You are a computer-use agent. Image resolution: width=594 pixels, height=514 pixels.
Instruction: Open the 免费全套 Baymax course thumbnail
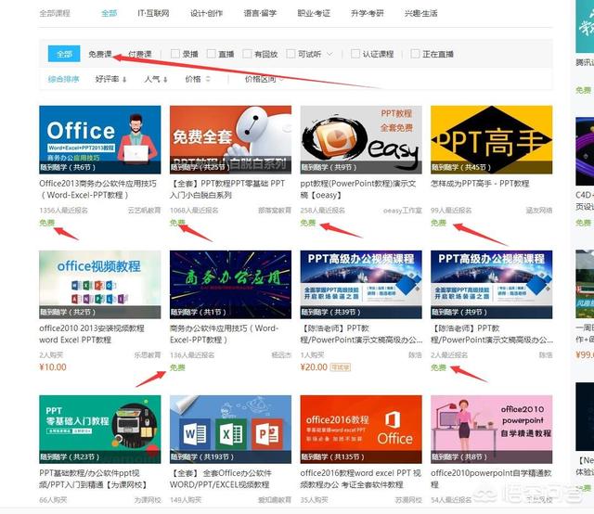(231, 139)
